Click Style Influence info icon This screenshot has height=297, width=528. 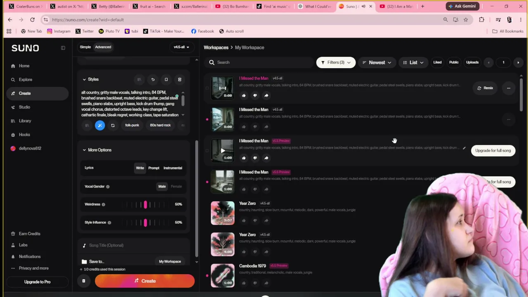tap(109, 222)
